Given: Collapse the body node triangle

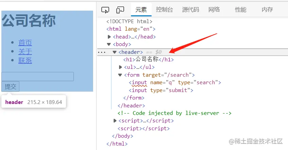Looking at the screenshot, I should [x=109, y=44].
